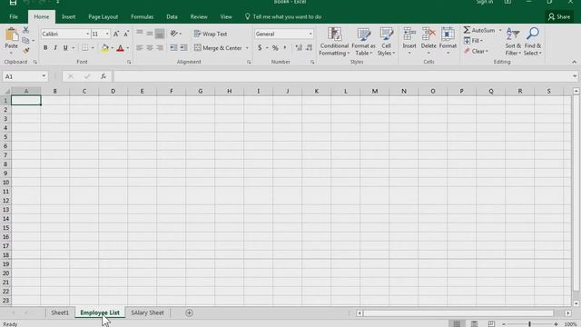581x327 pixels.
Task: Click the Paste clipboard icon
Action: pyautogui.click(x=12, y=35)
